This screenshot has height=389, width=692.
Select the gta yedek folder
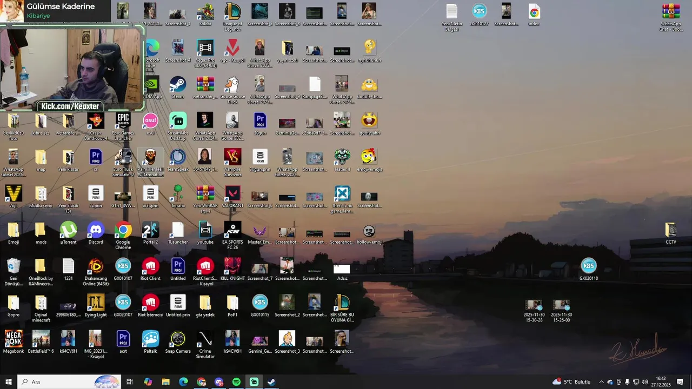pos(205,305)
